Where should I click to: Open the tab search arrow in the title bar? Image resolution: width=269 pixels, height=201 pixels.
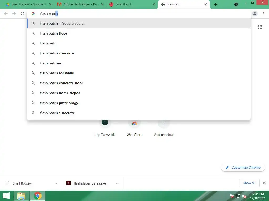click(236, 4)
